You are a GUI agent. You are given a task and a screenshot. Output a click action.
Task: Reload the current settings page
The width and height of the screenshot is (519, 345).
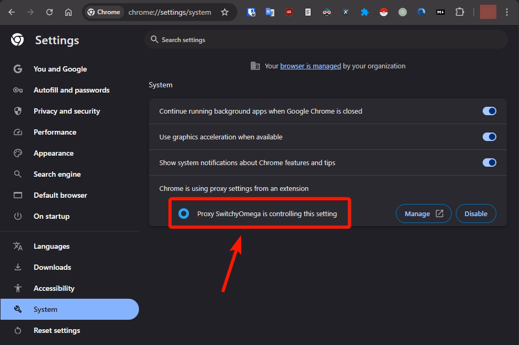tap(49, 12)
